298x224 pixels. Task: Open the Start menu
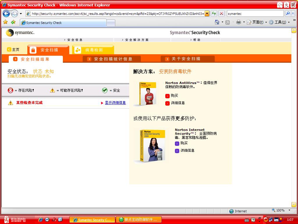[x=15, y=220]
